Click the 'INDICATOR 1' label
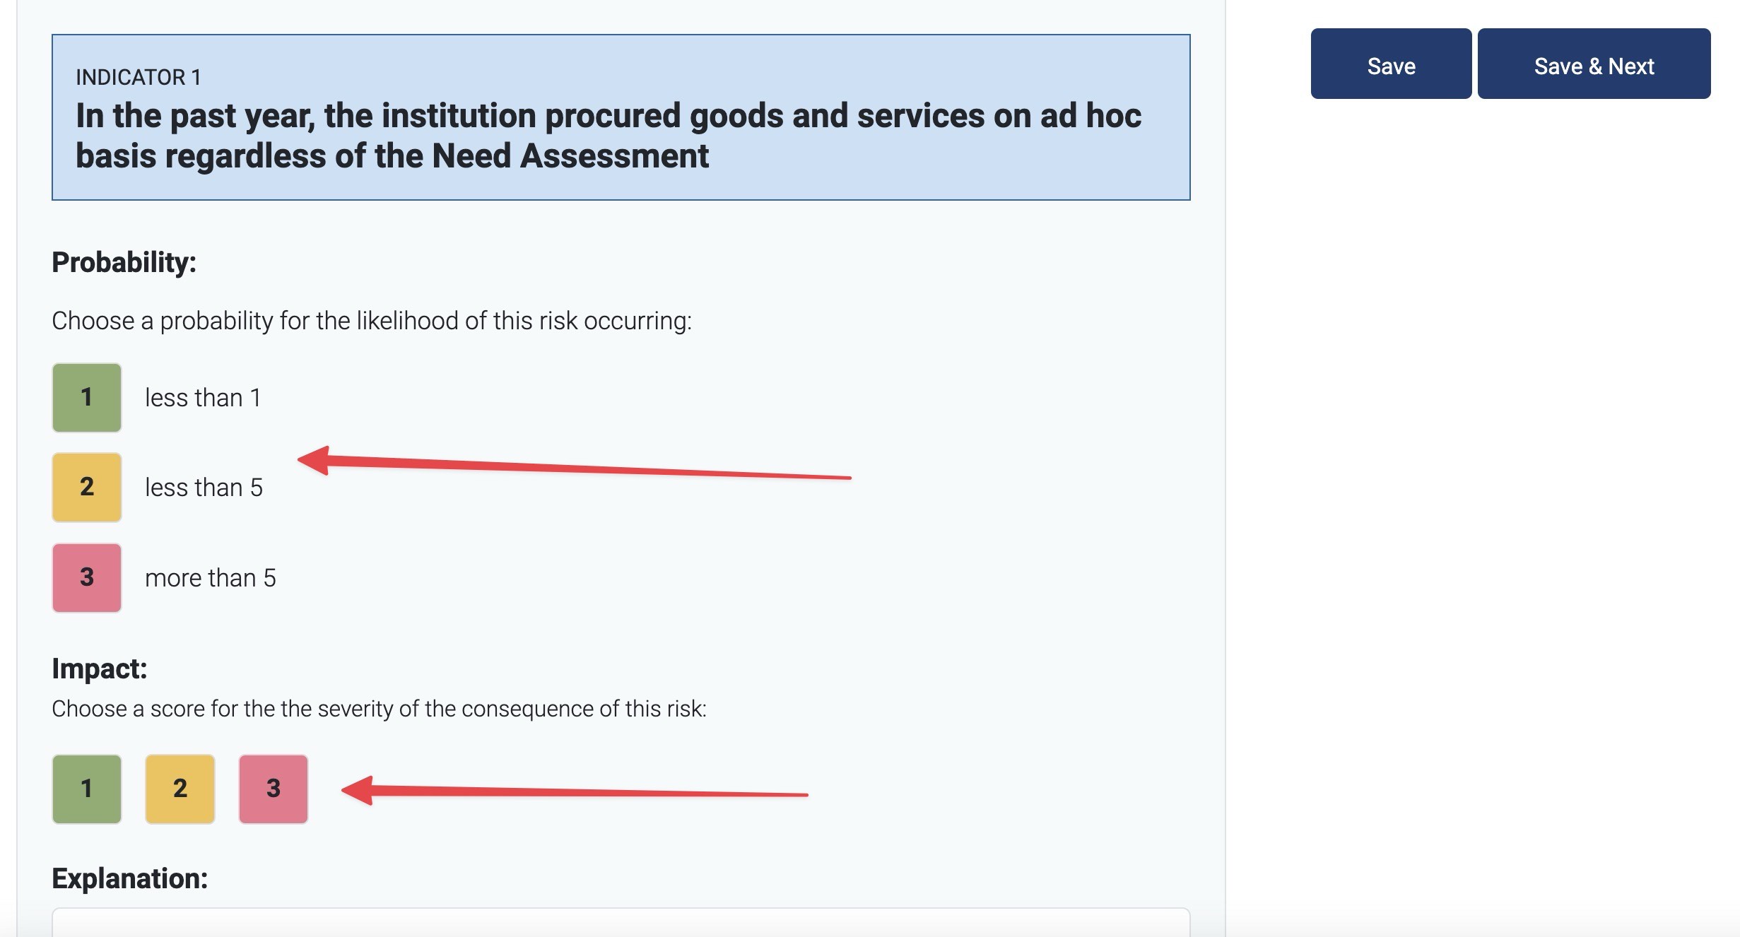Image resolution: width=1740 pixels, height=937 pixels. (x=139, y=77)
